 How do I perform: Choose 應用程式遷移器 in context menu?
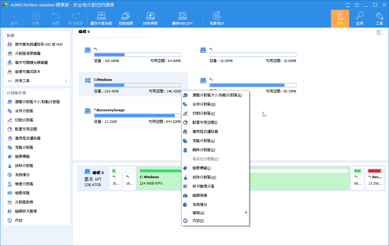pyautogui.click(x=215, y=132)
